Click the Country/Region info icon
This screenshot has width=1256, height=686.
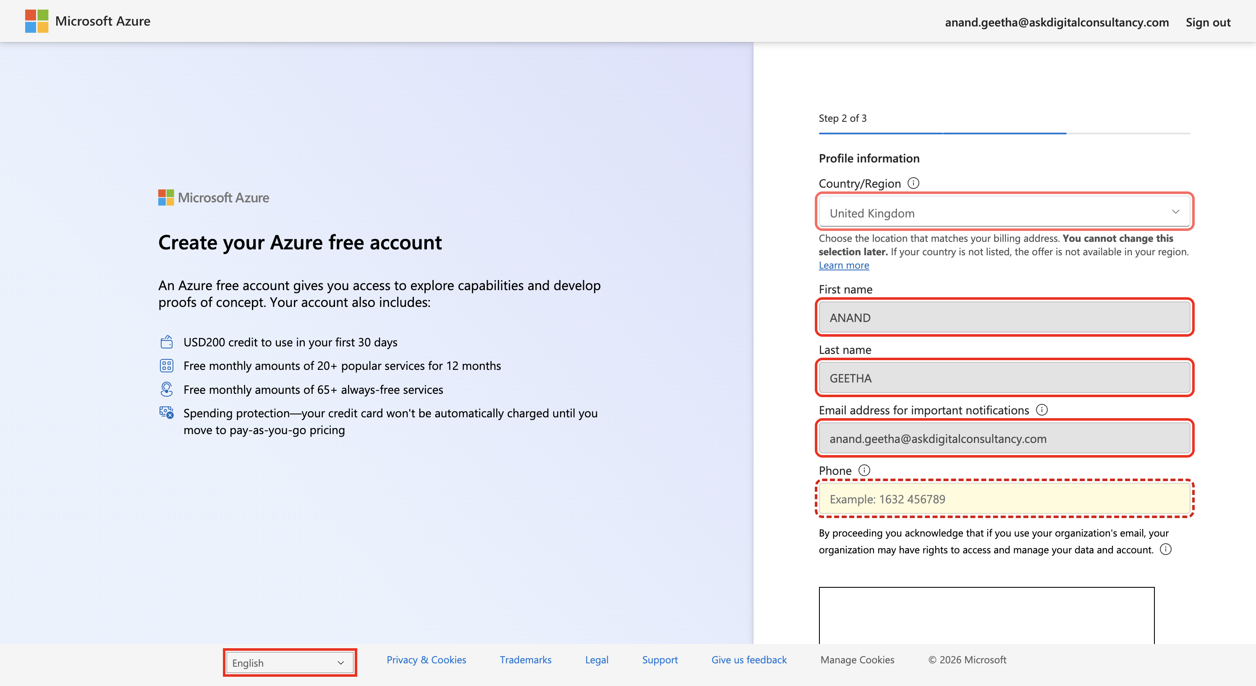point(913,183)
